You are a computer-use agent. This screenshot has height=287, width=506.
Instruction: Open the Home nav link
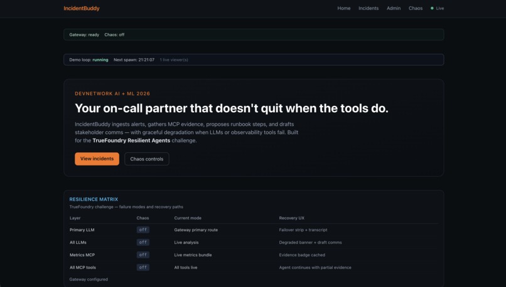click(343, 8)
